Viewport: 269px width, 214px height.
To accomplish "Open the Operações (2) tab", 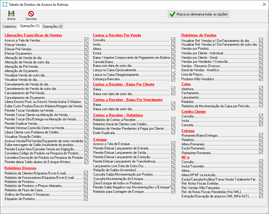I will tap(52, 26).
